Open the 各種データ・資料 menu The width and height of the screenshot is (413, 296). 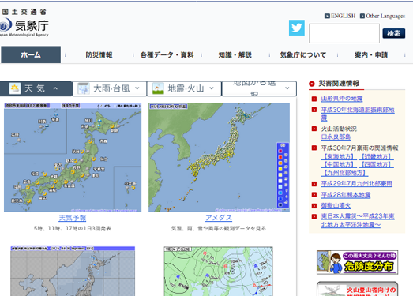pos(167,54)
